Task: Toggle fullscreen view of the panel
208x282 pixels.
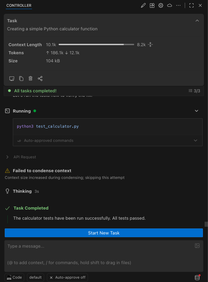Action: (191, 5)
